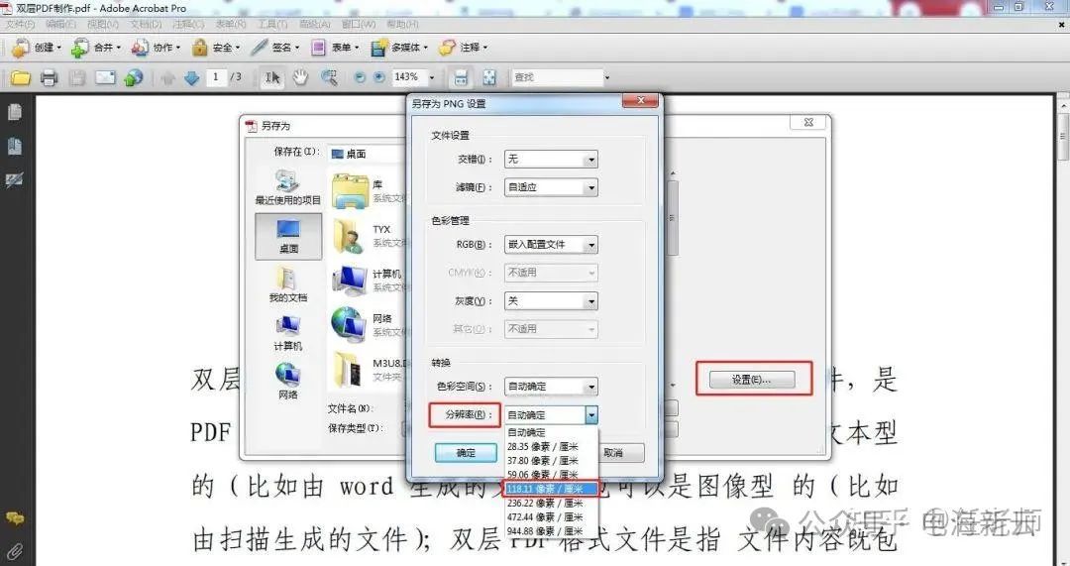
Task: Choose the text Select tool cursor icon
Action: [x=272, y=78]
